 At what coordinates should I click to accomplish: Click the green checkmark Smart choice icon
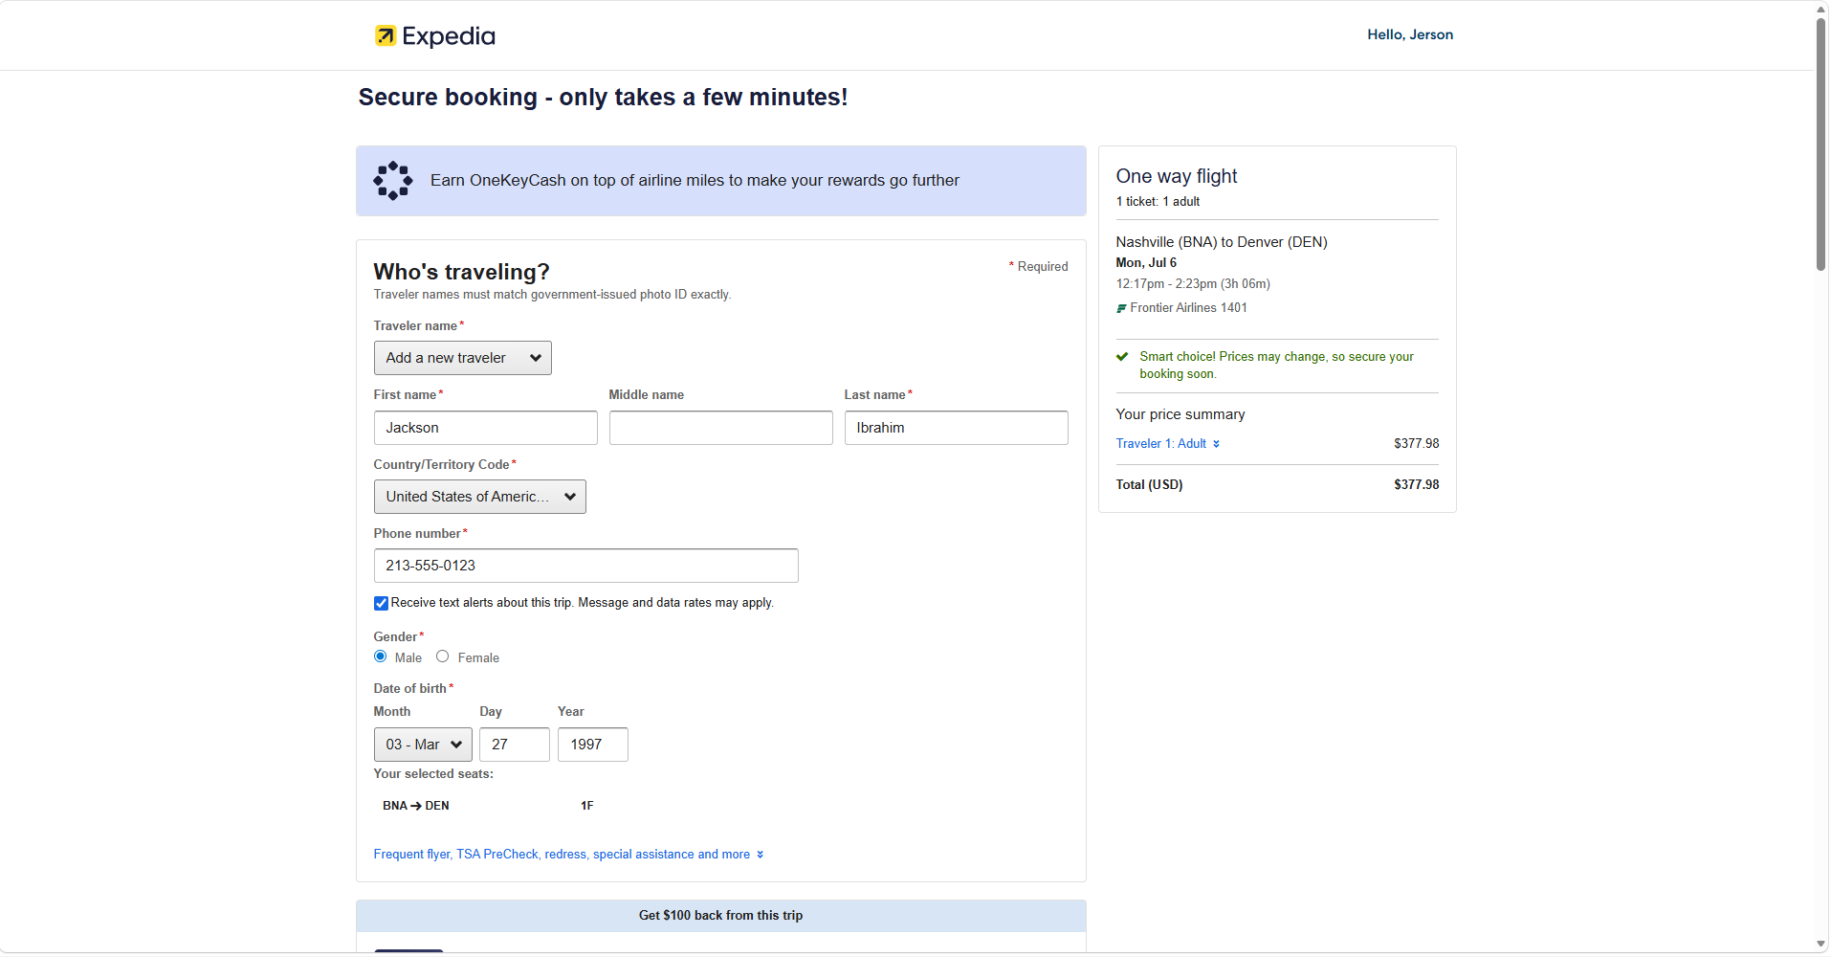point(1122,357)
